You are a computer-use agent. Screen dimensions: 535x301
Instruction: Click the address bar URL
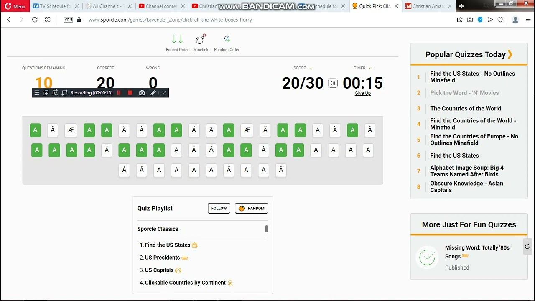click(x=170, y=20)
